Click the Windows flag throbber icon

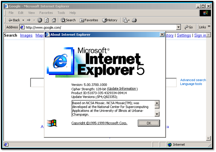pos(205,13)
